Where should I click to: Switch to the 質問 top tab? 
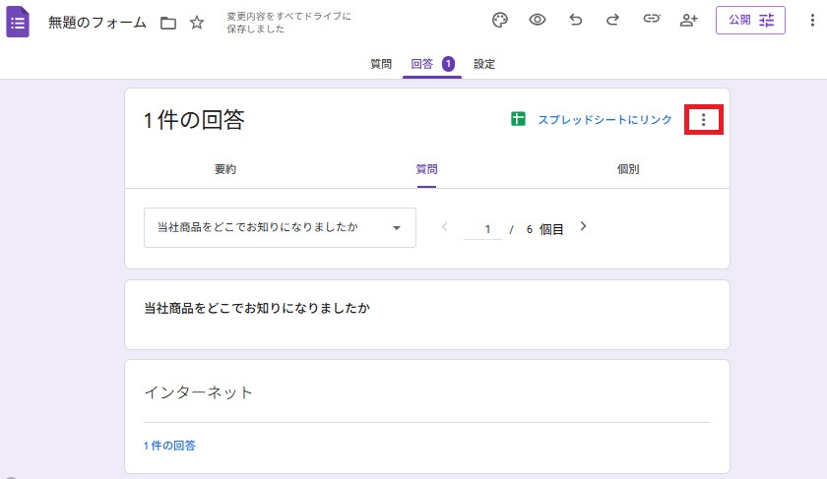point(381,64)
